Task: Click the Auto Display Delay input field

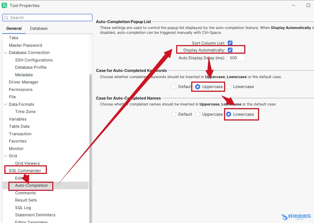Action: click(236, 58)
